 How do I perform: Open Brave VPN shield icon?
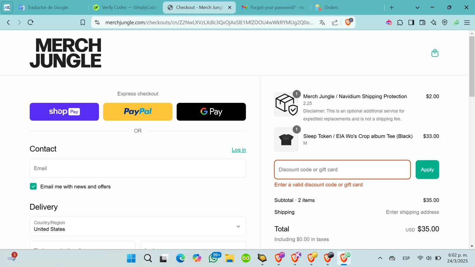[445, 22]
